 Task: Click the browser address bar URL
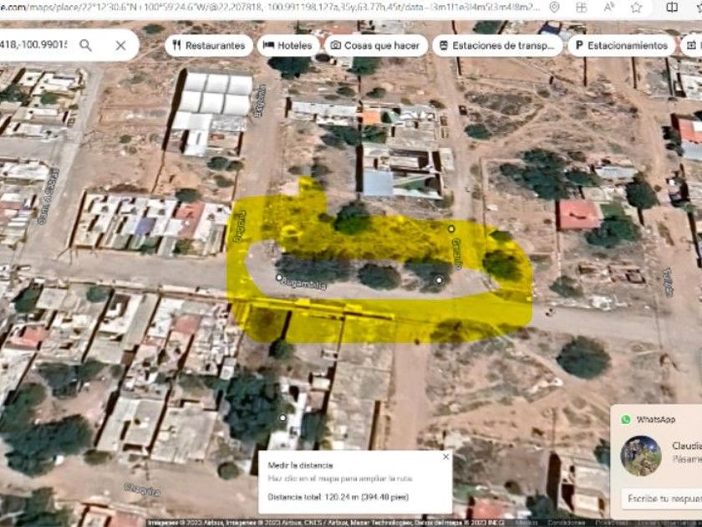(x=271, y=8)
